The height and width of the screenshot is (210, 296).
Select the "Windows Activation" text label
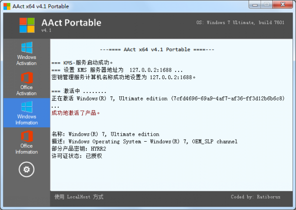[27, 60]
